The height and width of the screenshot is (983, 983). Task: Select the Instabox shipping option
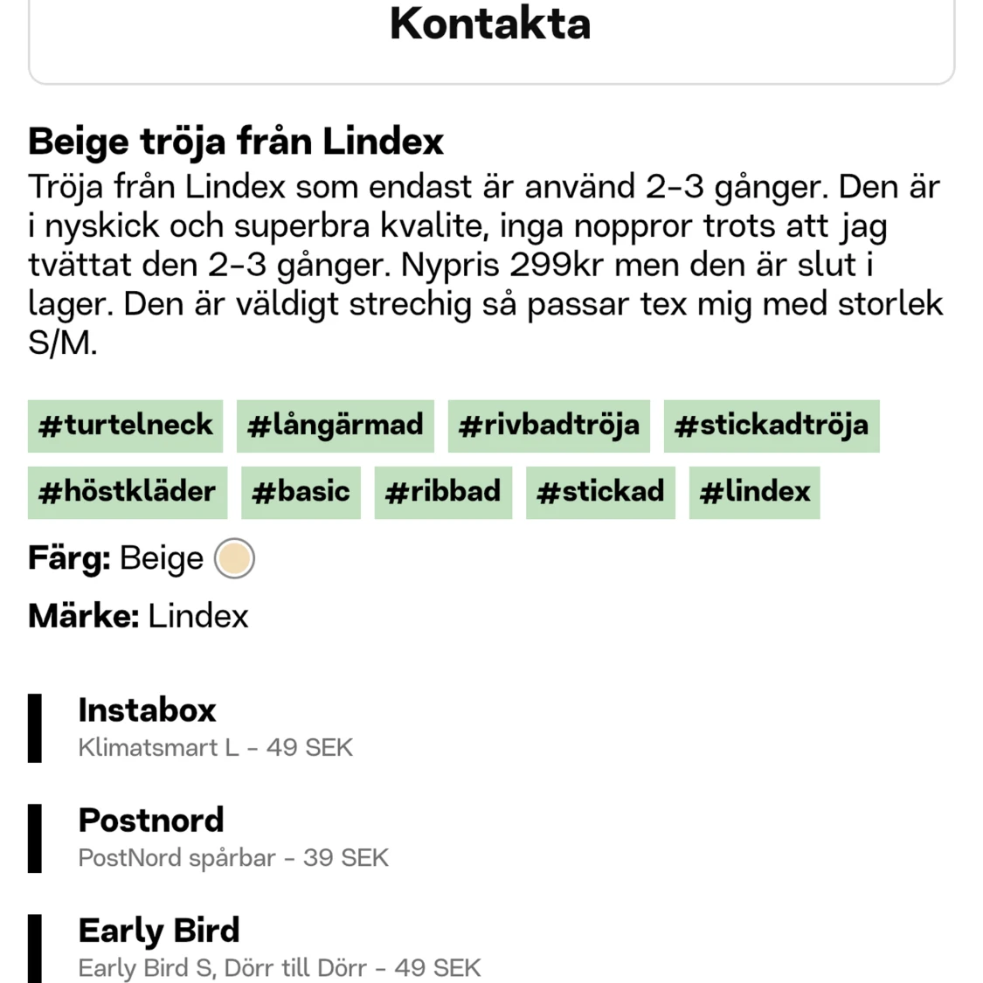(147, 710)
